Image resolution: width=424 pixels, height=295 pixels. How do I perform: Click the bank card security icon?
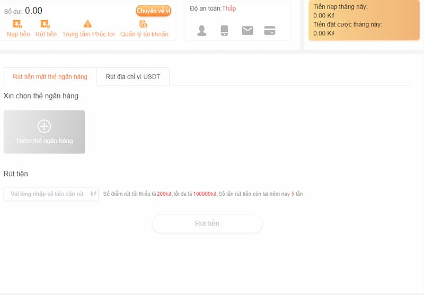point(270,31)
